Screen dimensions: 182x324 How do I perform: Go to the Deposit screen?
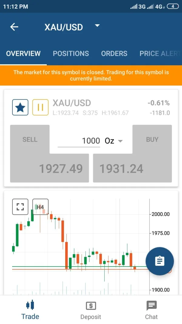(91, 310)
